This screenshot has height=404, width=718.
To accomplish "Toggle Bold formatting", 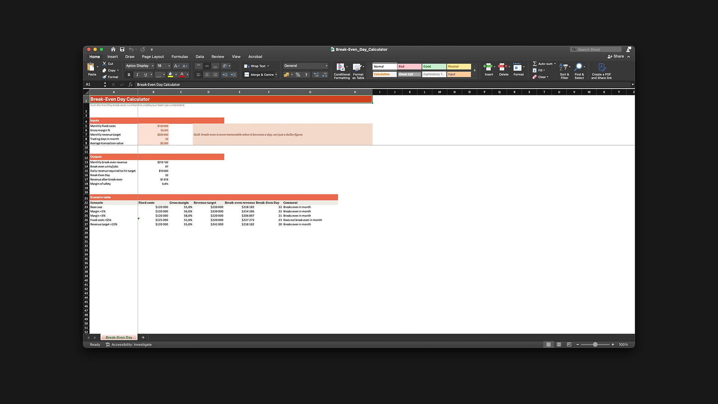I will point(129,75).
